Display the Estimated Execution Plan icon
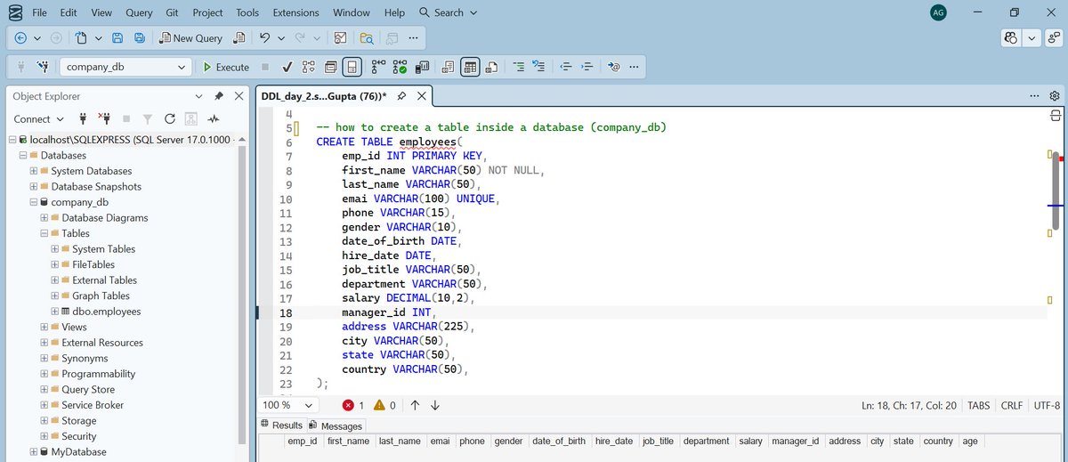This screenshot has height=462, width=1068. click(x=309, y=67)
